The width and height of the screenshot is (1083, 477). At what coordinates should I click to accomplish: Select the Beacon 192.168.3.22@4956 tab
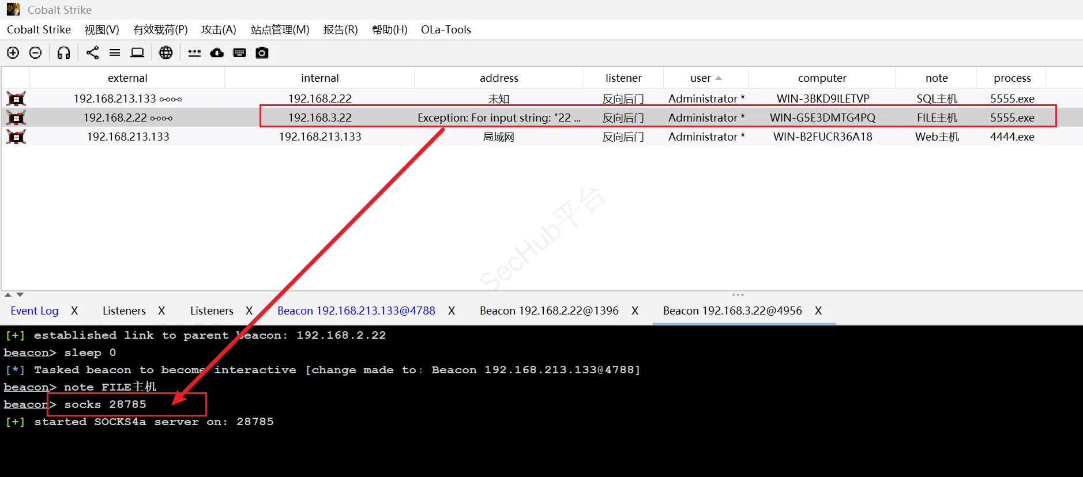[732, 311]
